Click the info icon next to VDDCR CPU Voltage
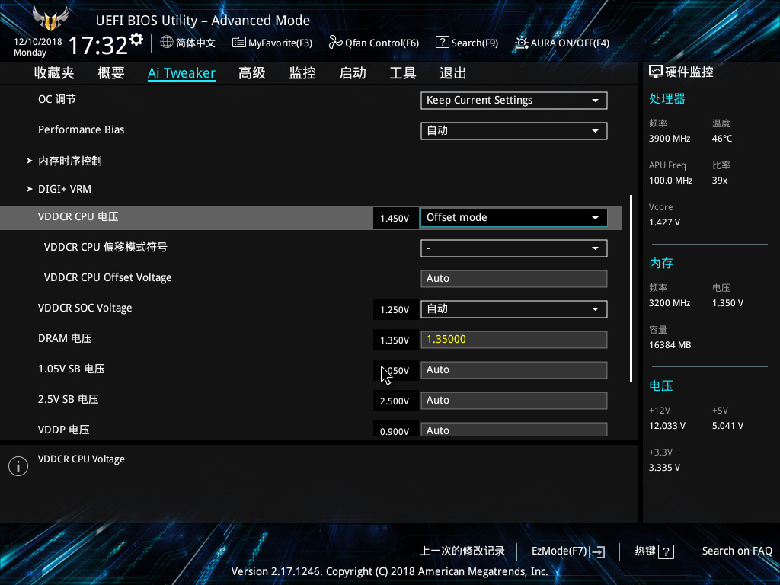 [18, 465]
